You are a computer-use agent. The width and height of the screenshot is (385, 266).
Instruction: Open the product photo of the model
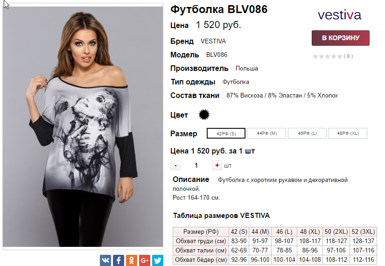[83, 126]
